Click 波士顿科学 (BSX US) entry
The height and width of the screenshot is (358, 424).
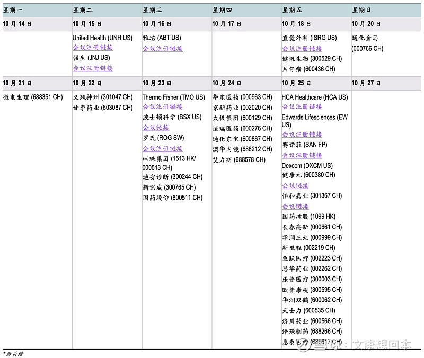tap(172, 117)
